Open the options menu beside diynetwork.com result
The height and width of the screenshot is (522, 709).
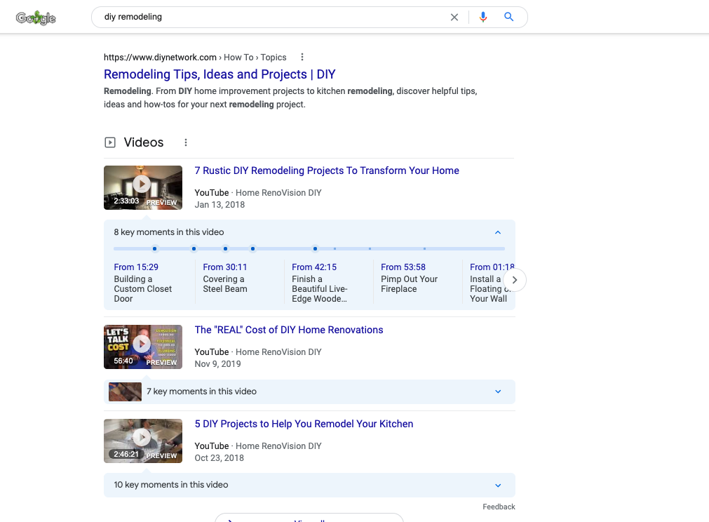[302, 57]
